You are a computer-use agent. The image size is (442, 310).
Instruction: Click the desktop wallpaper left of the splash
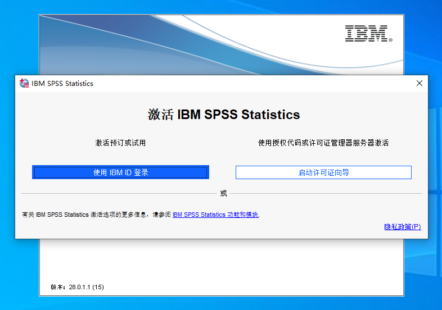tap(19, 270)
